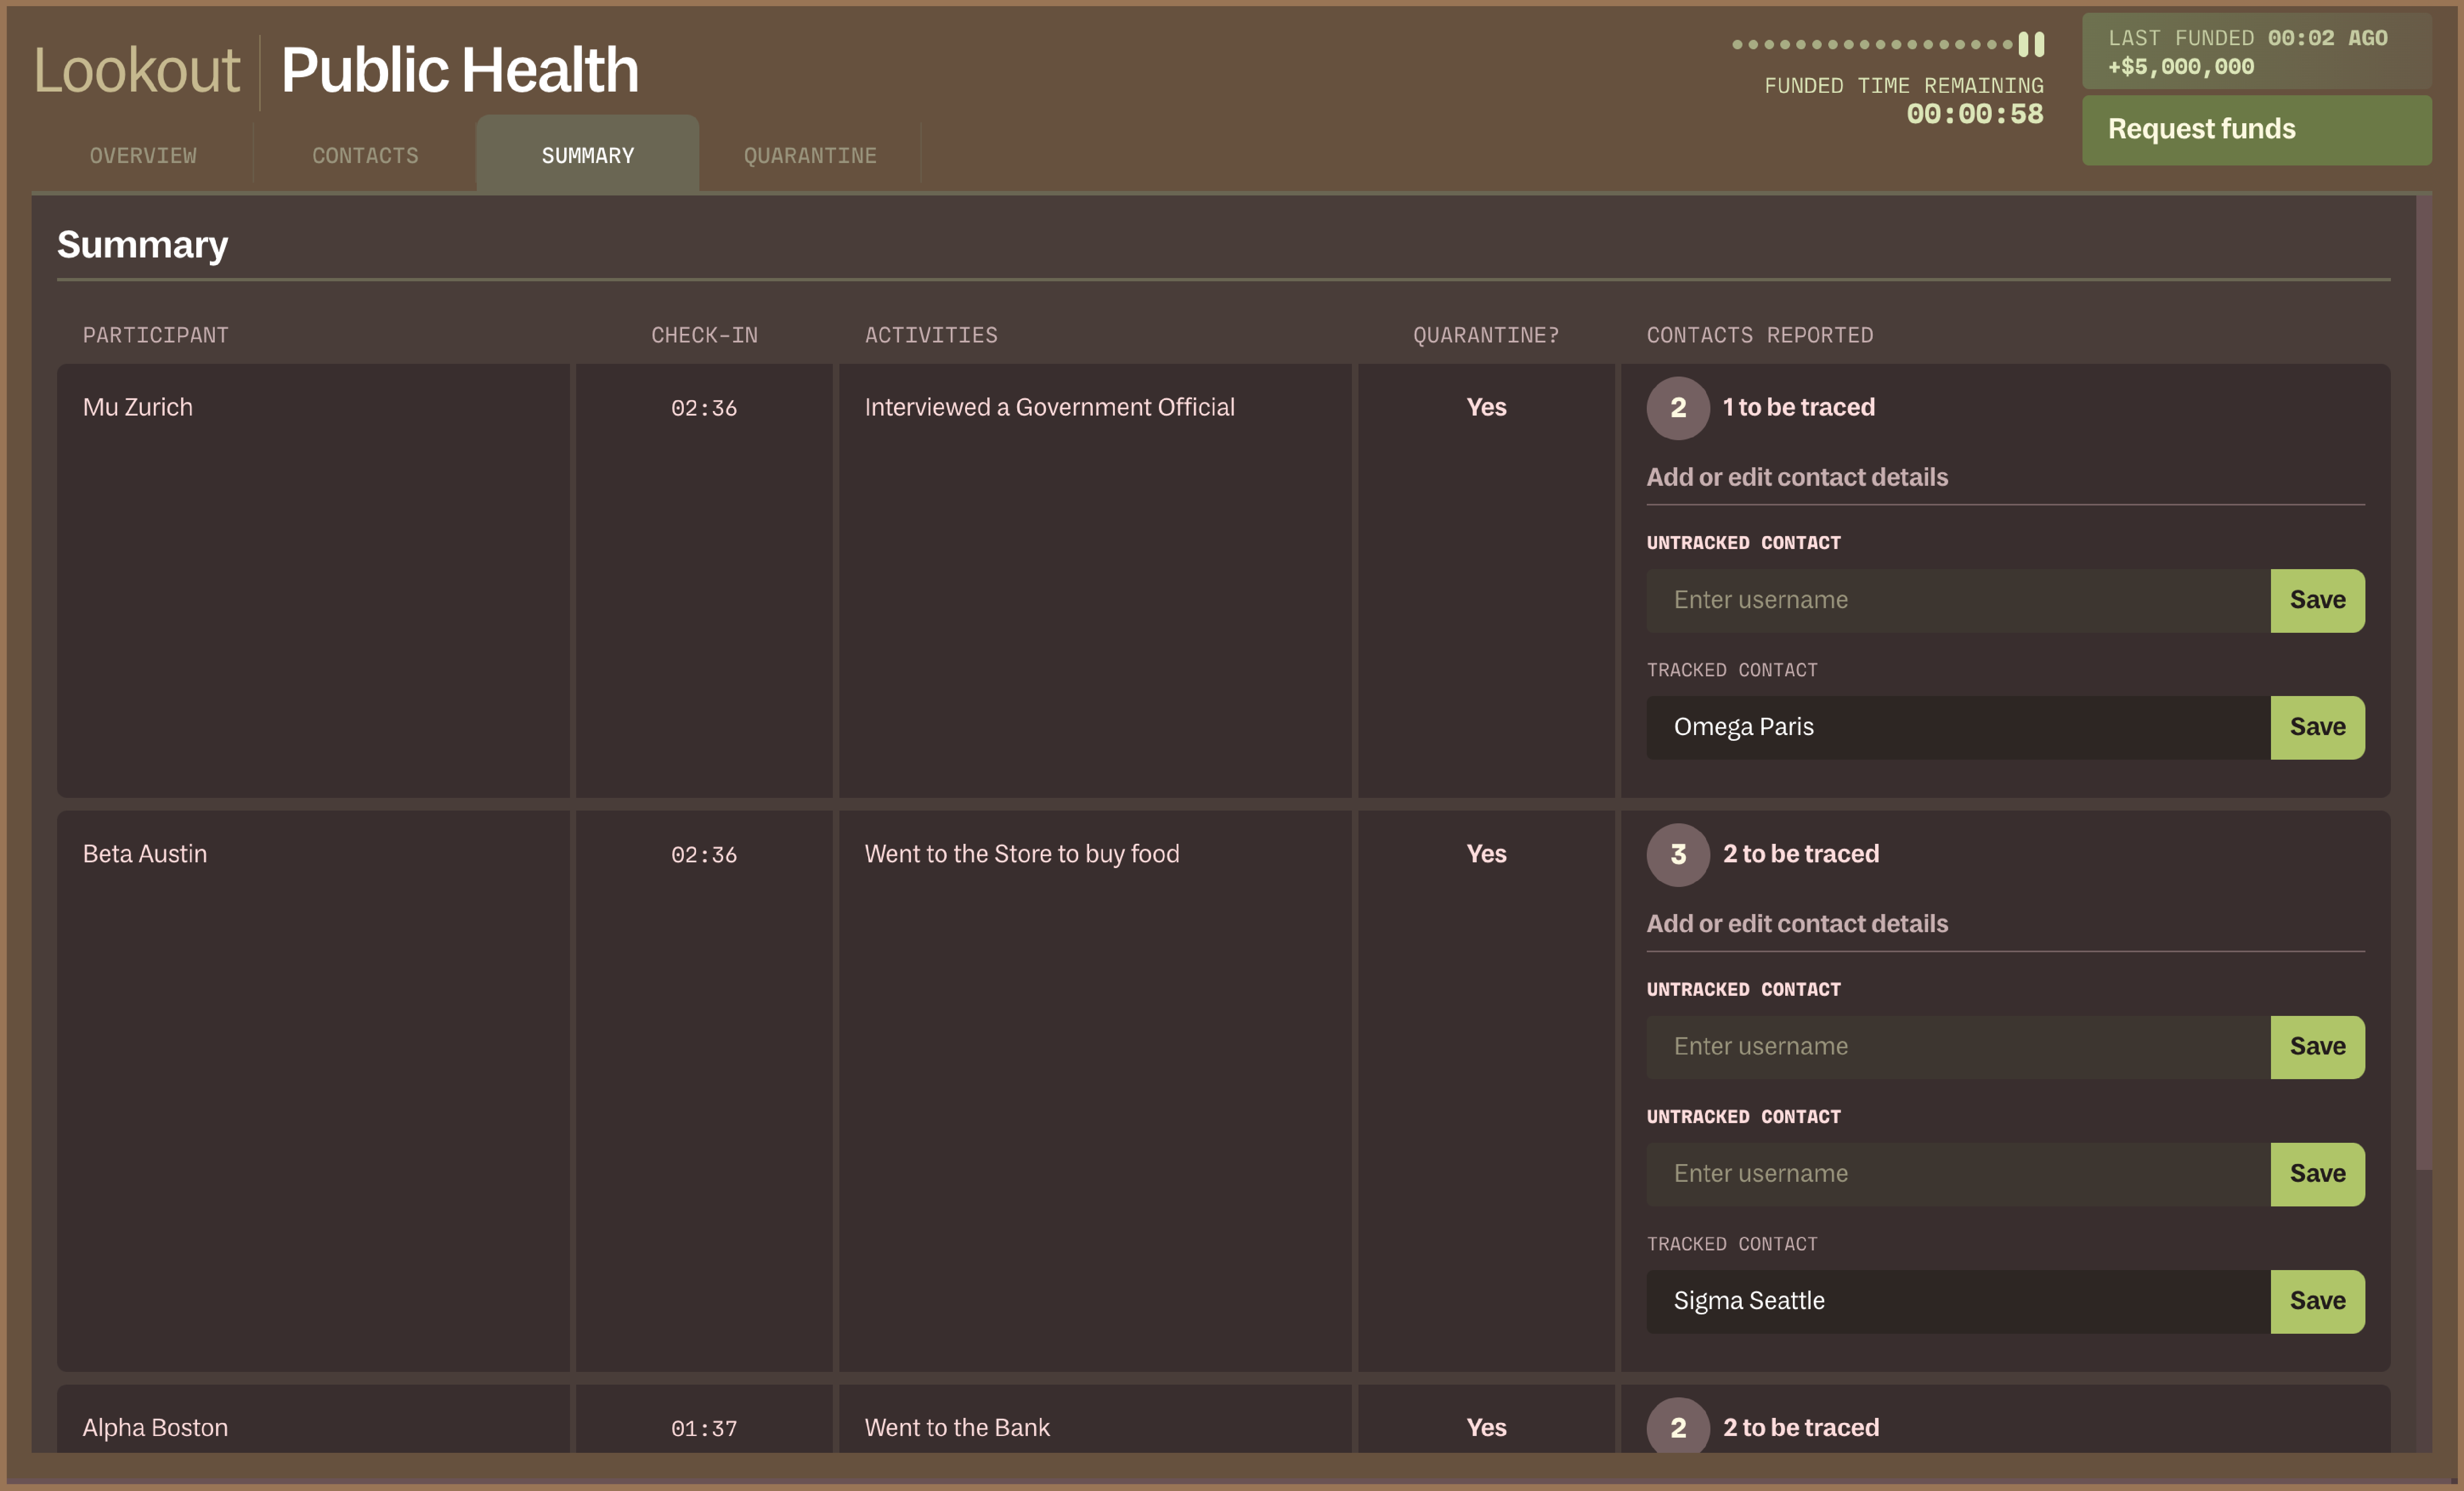The image size is (2464, 1491).
Task: Go to the Quarantine tab
Action: 810,156
